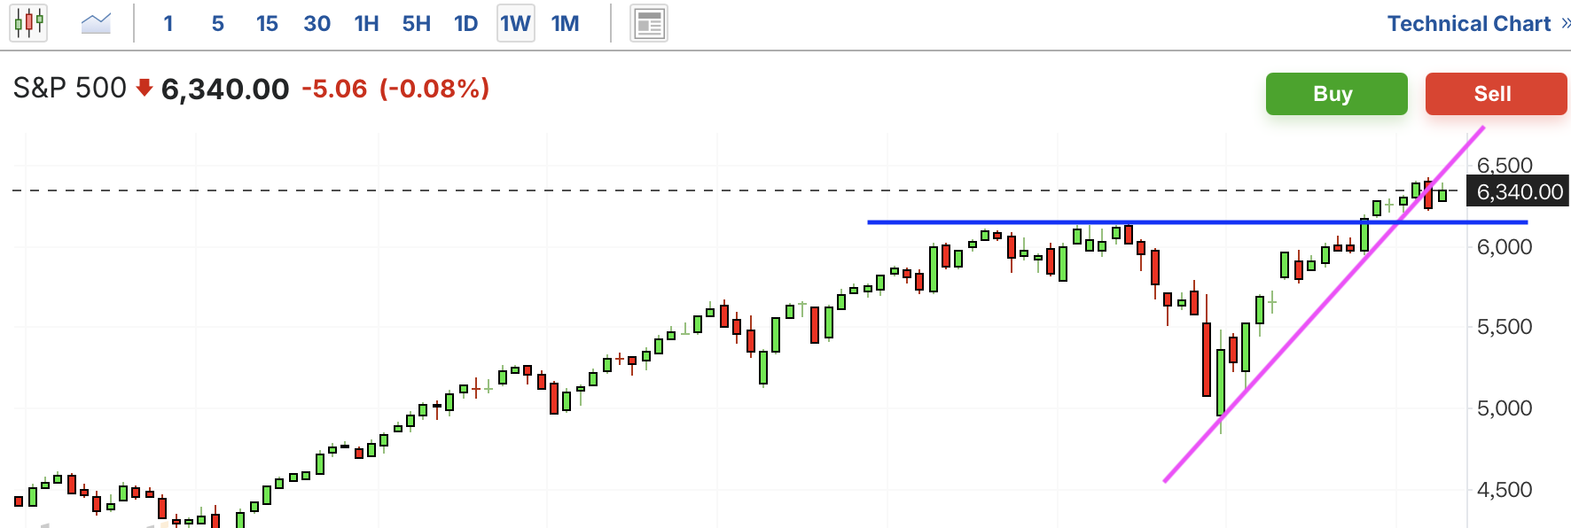This screenshot has width=1571, height=528.
Task: Select the active 1W weekly timeframe
Action: tap(516, 23)
